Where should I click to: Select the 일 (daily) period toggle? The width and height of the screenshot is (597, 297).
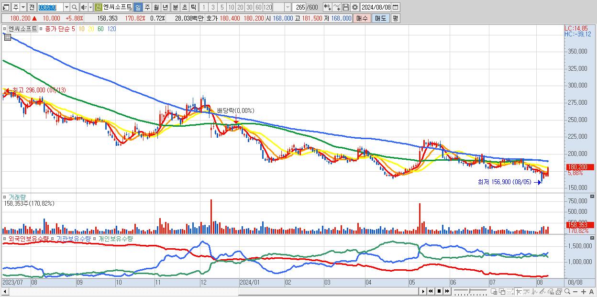(x=138, y=7)
